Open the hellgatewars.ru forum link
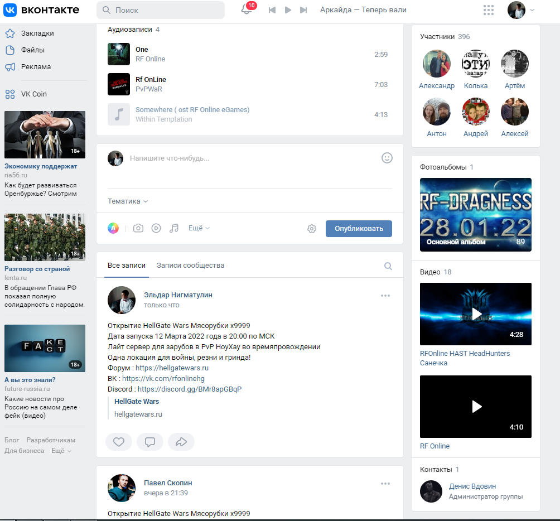The image size is (560, 521). (x=172, y=368)
